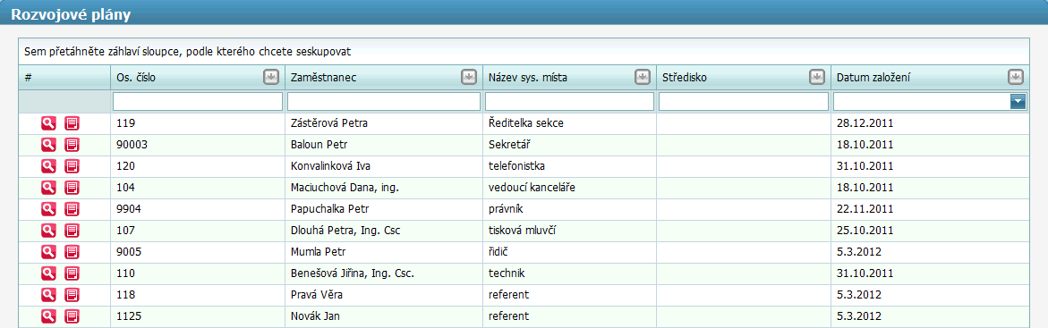Focus the Zaměstnanec filter field
The width and height of the screenshot is (1048, 328).
pyautogui.click(x=384, y=102)
